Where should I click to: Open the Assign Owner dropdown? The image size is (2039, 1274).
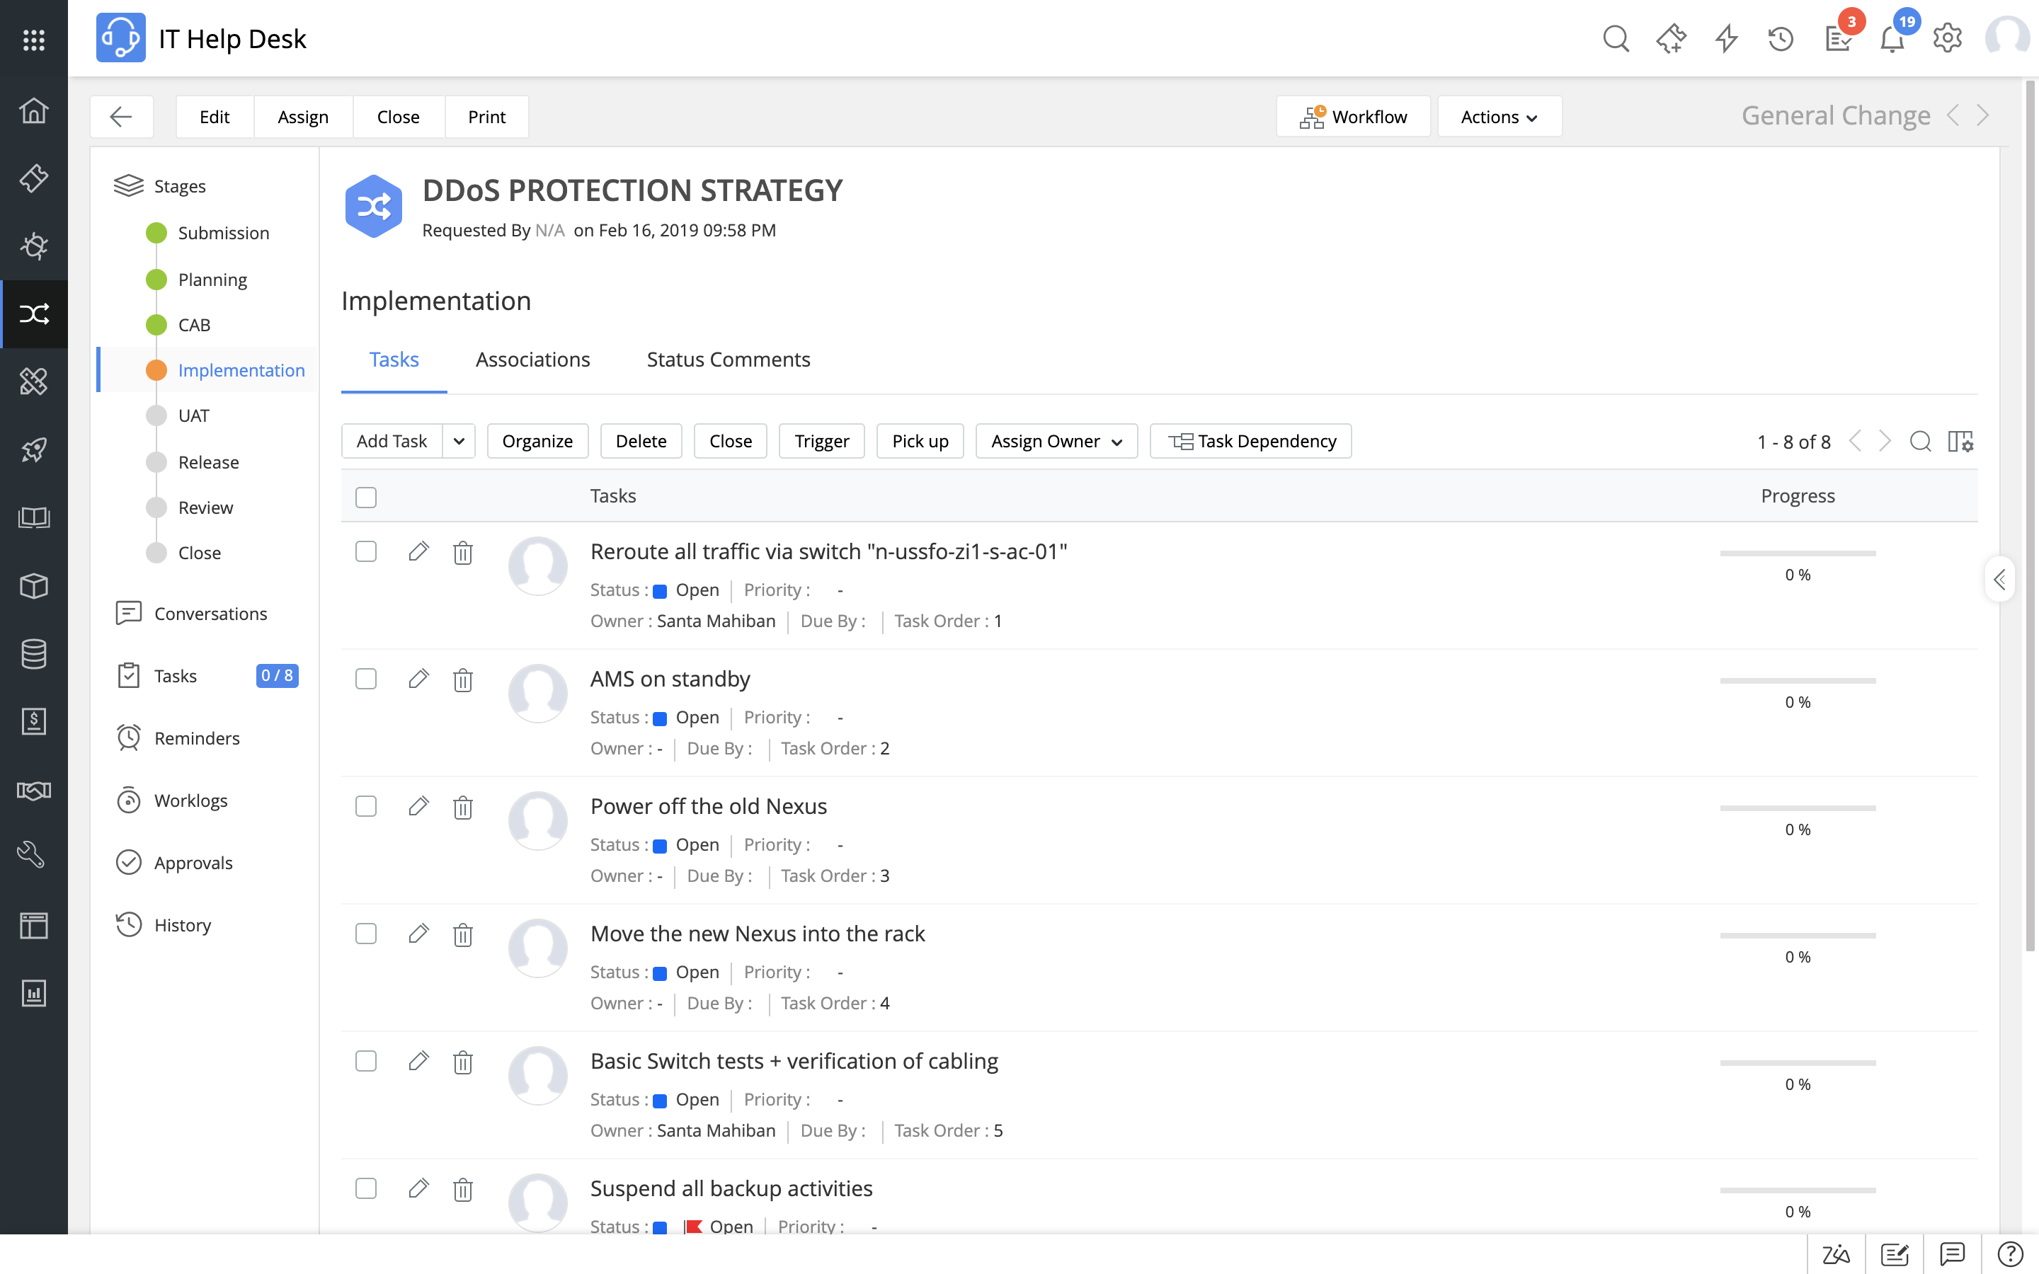click(x=1056, y=442)
